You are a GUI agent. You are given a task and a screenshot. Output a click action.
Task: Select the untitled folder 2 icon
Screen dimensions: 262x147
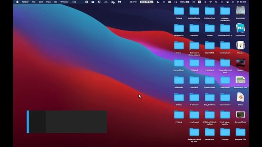[x=225, y=28]
